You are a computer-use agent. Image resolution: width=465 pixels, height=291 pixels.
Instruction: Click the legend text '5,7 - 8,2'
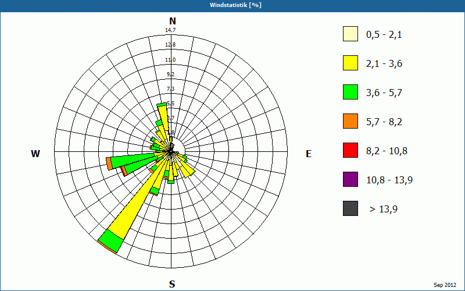[384, 122]
